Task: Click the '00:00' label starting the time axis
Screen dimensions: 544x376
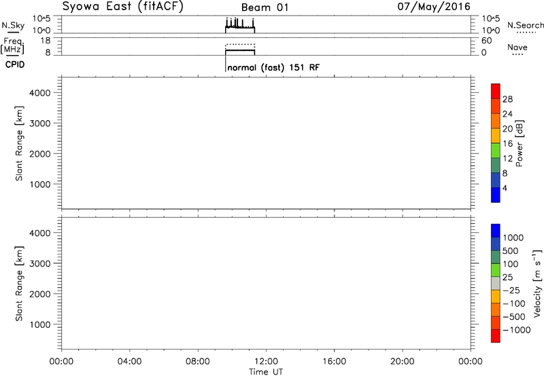Action: coord(61,362)
